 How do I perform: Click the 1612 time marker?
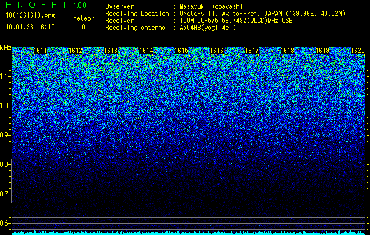[x=75, y=51]
